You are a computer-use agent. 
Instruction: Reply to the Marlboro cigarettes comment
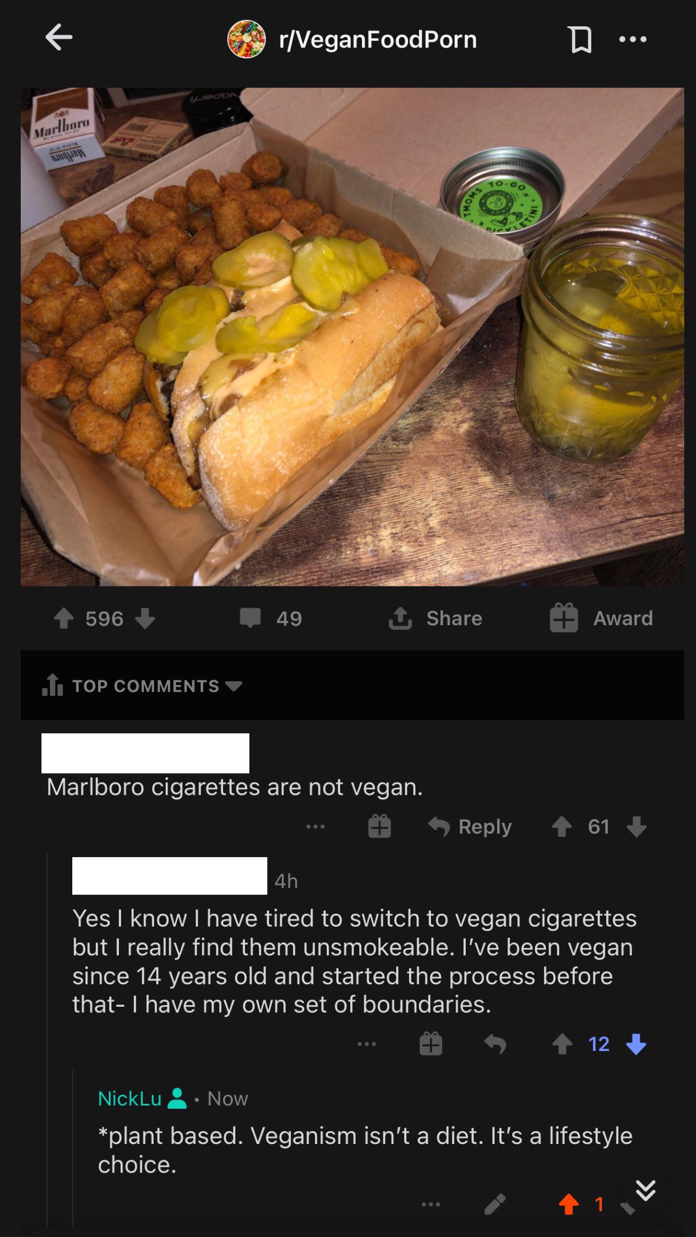[x=471, y=826]
